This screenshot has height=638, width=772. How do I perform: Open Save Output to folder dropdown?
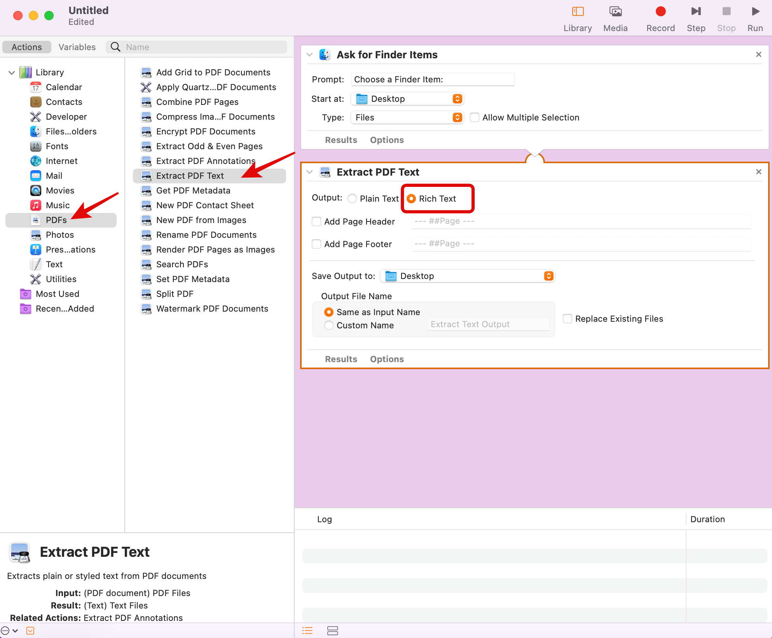(x=467, y=276)
